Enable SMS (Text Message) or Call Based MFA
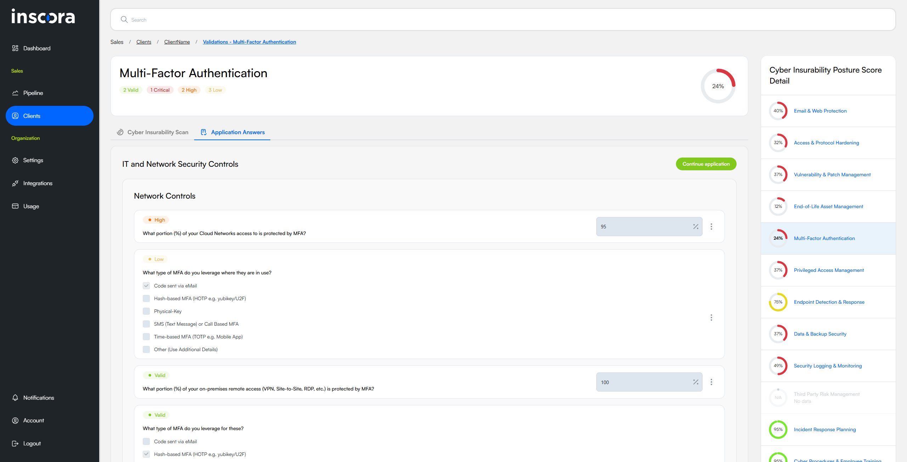The image size is (907, 462). pyautogui.click(x=146, y=324)
